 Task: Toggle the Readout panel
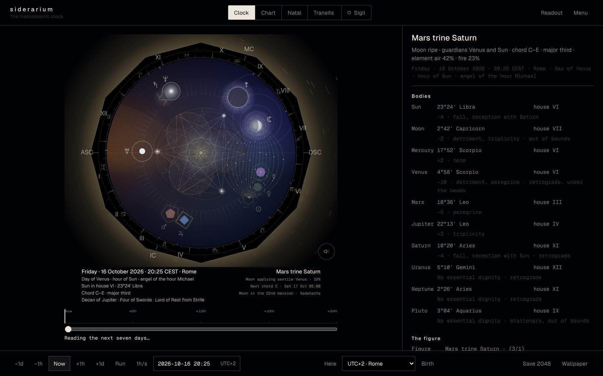pos(551,13)
